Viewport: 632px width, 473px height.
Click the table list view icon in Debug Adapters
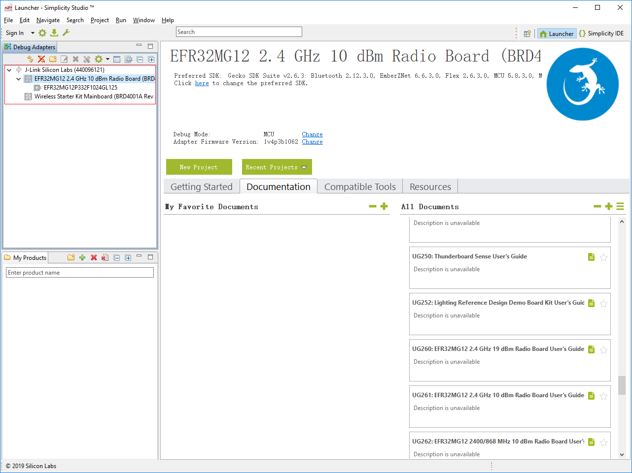tap(117, 60)
